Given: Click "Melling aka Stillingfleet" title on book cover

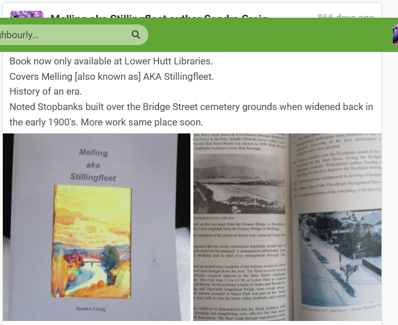Looking at the screenshot, I should tap(93, 165).
